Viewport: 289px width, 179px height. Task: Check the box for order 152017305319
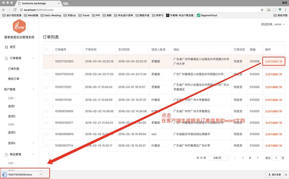tap(47, 74)
